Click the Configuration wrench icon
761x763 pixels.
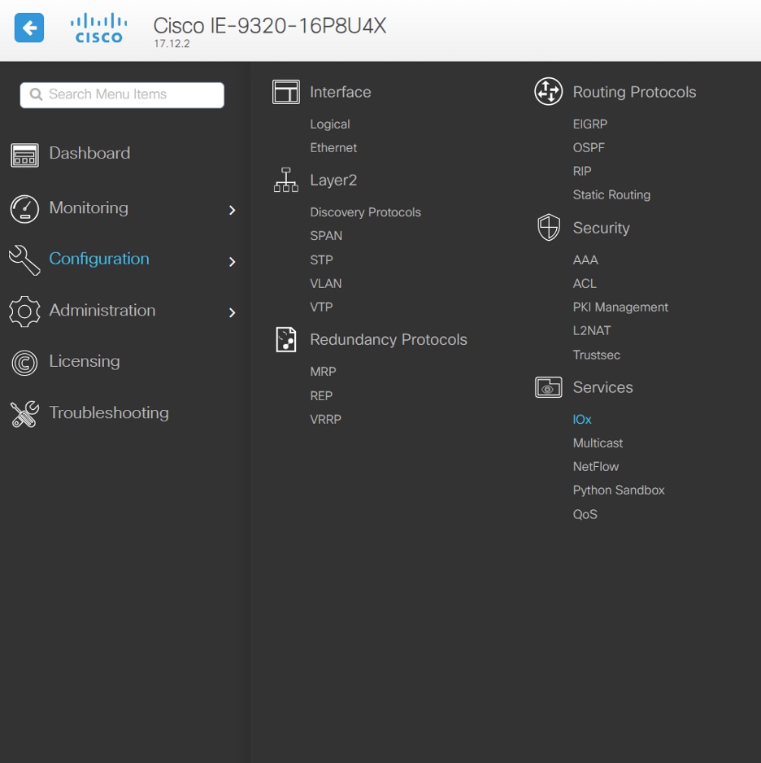tap(24, 259)
